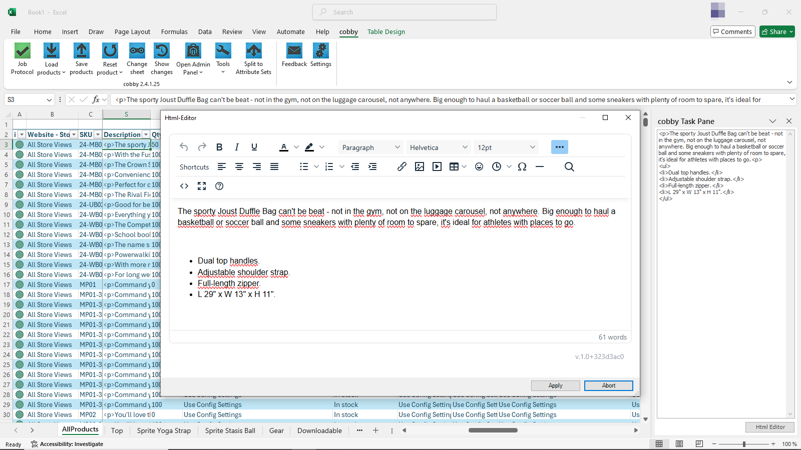
Task: Open the Formulas ribbon tab
Action: 174,31
